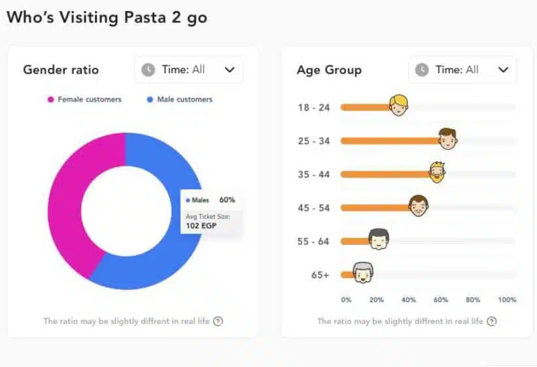537x367 pixels.
Task: Click the Males 60% tooltip box
Action: coord(211,212)
